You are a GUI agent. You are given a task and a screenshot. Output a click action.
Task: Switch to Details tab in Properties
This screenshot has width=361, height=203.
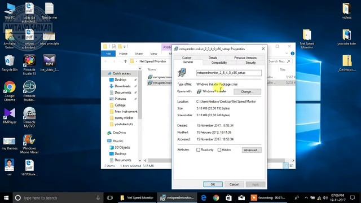213,58
